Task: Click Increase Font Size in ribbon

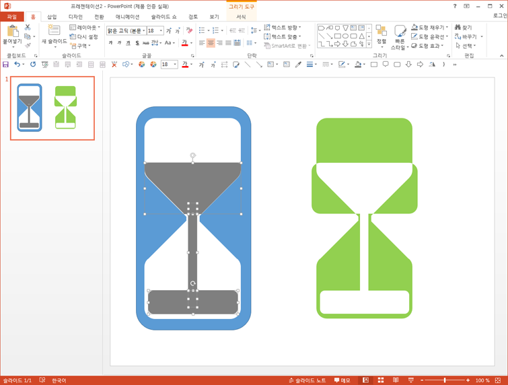Action: click(169, 30)
